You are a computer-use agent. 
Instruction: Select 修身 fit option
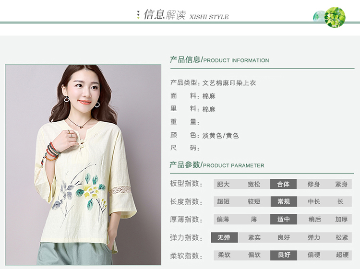[313, 184]
